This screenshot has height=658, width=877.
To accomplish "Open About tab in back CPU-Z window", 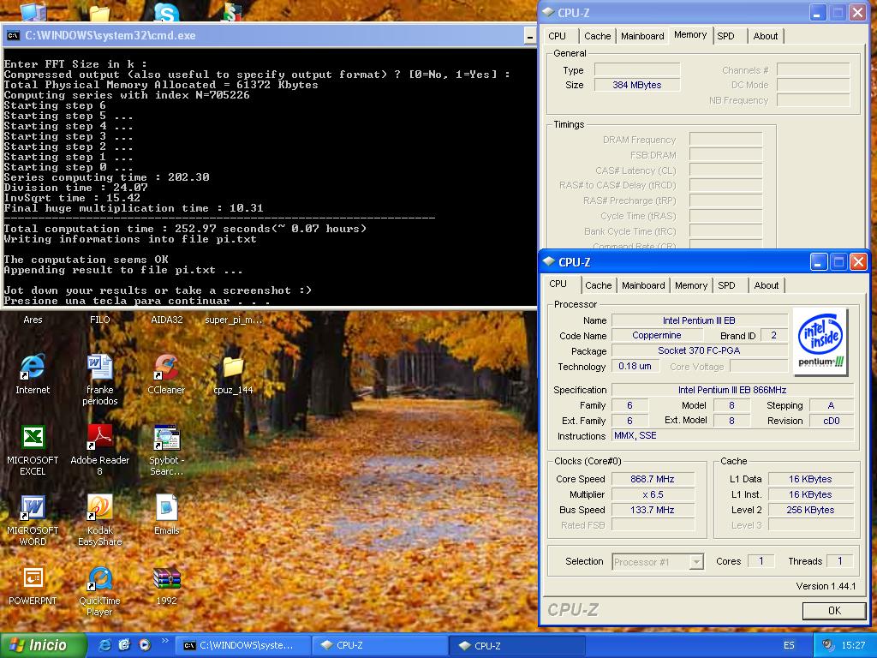I will [x=765, y=36].
